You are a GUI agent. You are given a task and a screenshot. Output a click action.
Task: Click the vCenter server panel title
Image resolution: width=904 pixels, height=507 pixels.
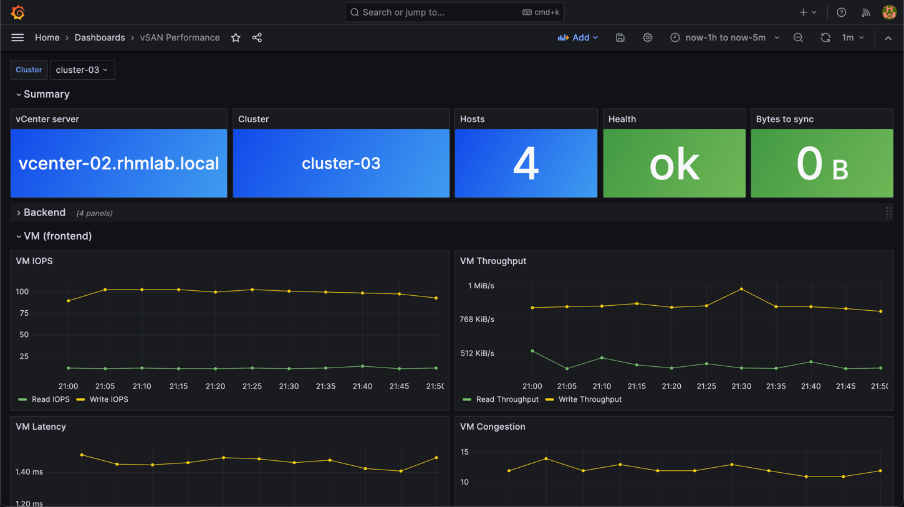click(47, 120)
